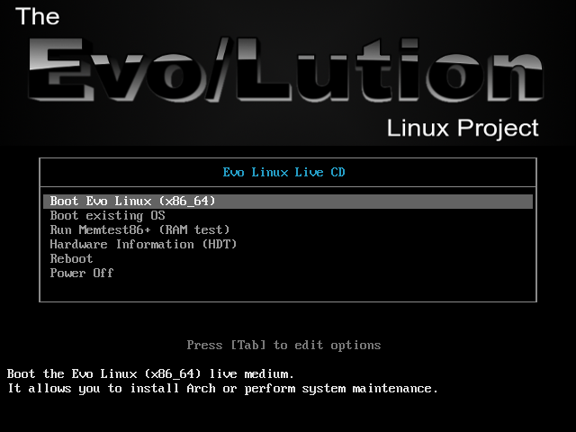Click the Evo Linux Live CD title
576x432 pixels.
284,172
